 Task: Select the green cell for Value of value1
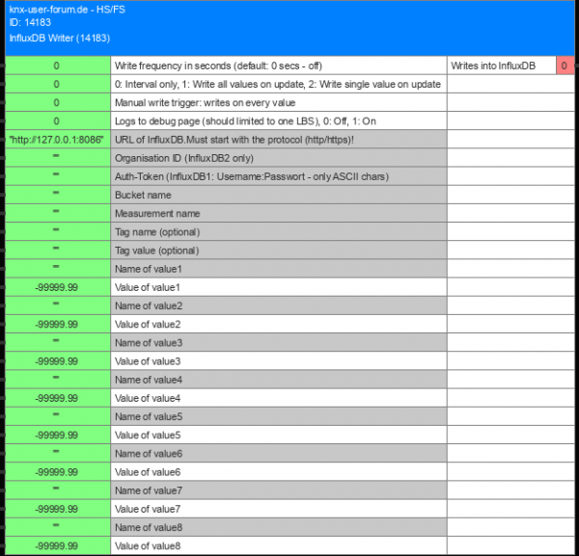pyautogui.click(x=57, y=287)
